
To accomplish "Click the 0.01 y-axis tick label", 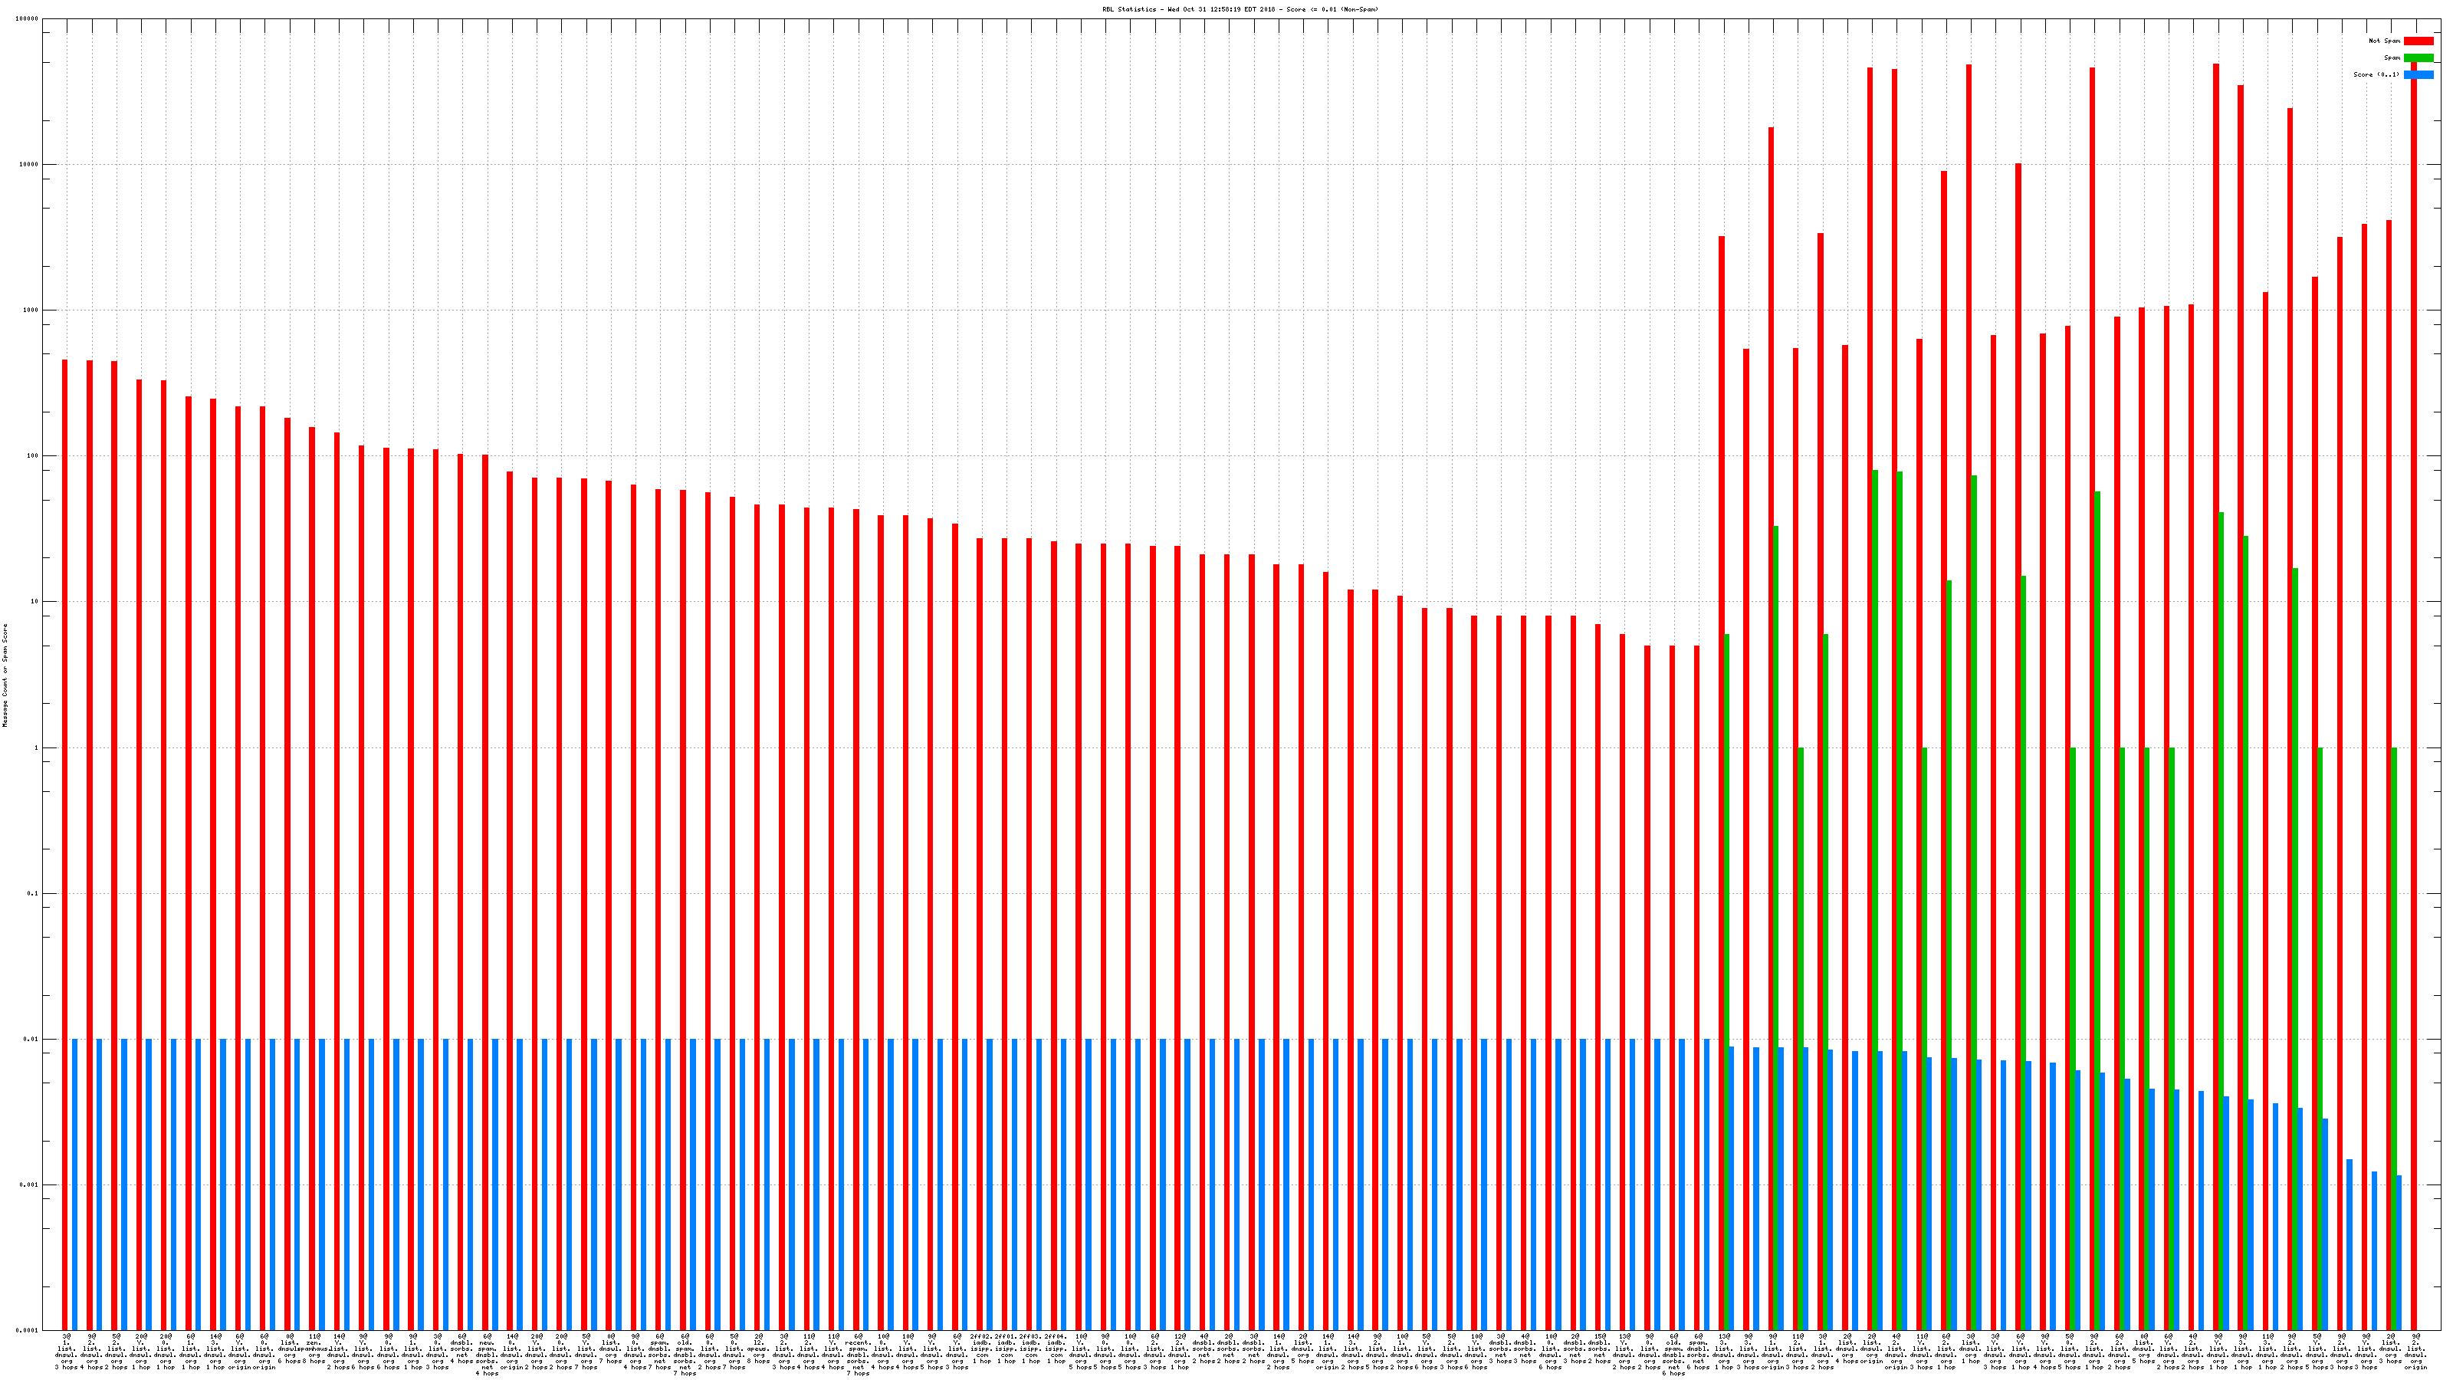I will point(31,1040).
